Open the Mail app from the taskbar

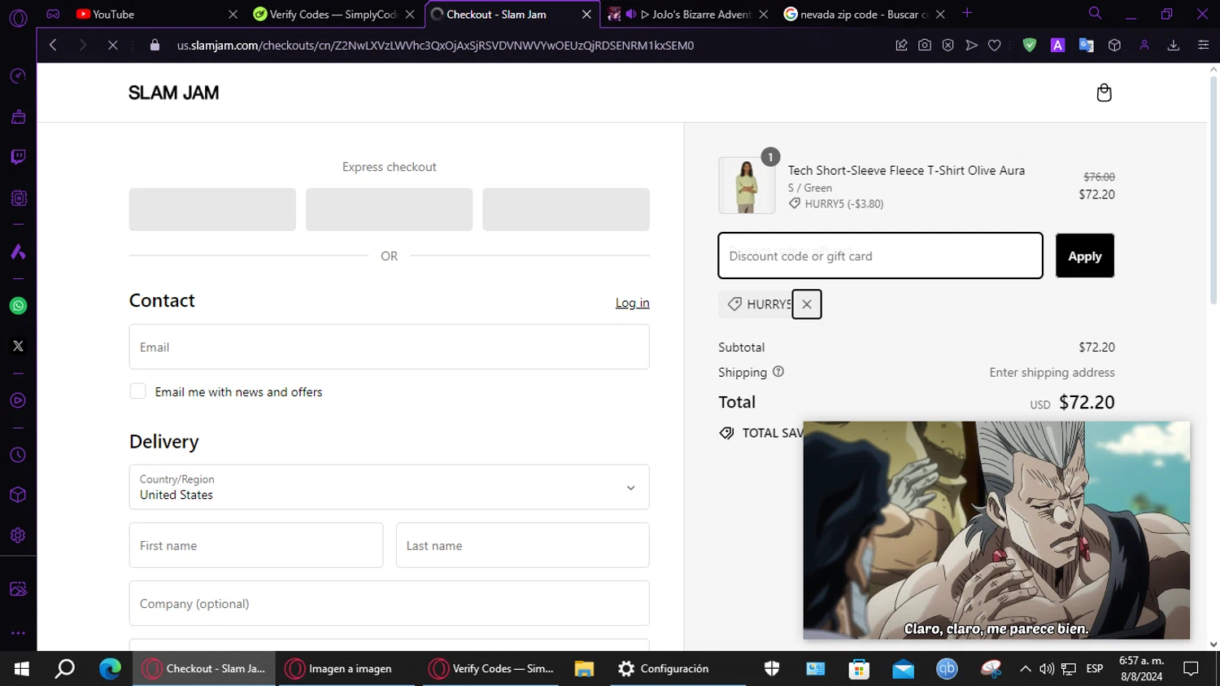(x=903, y=669)
